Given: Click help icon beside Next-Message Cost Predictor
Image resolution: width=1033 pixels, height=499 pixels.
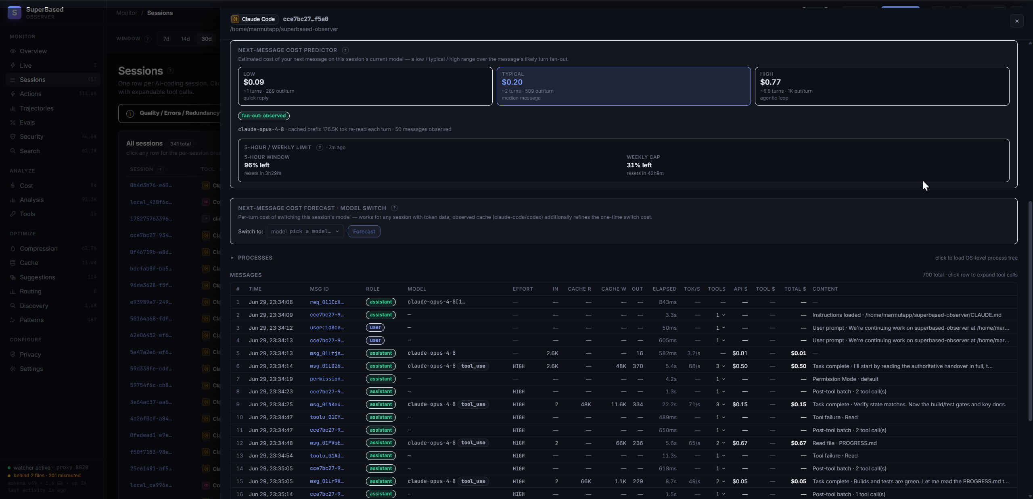Looking at the screenshot, I should pos(345,50).
